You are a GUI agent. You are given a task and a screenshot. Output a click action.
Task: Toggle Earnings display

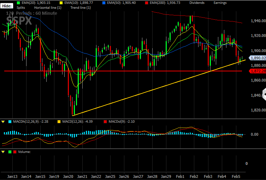220,3
